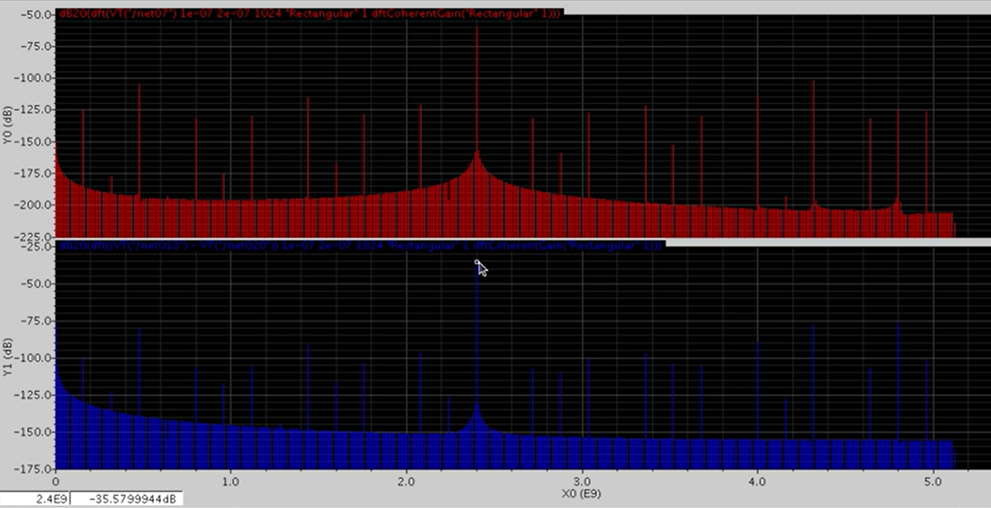Click the 5.0 tick on the X axis
This screenshot has width=991, height=508.
tap(933, 482)
